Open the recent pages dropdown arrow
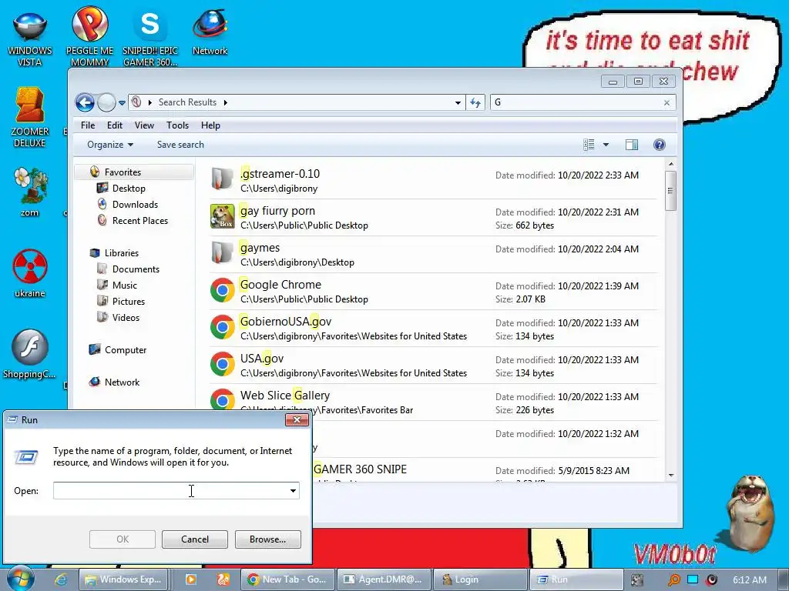Image resolution: width=789 pixels, height=591 pixels. pyautogui.click(x=122, y=103)
